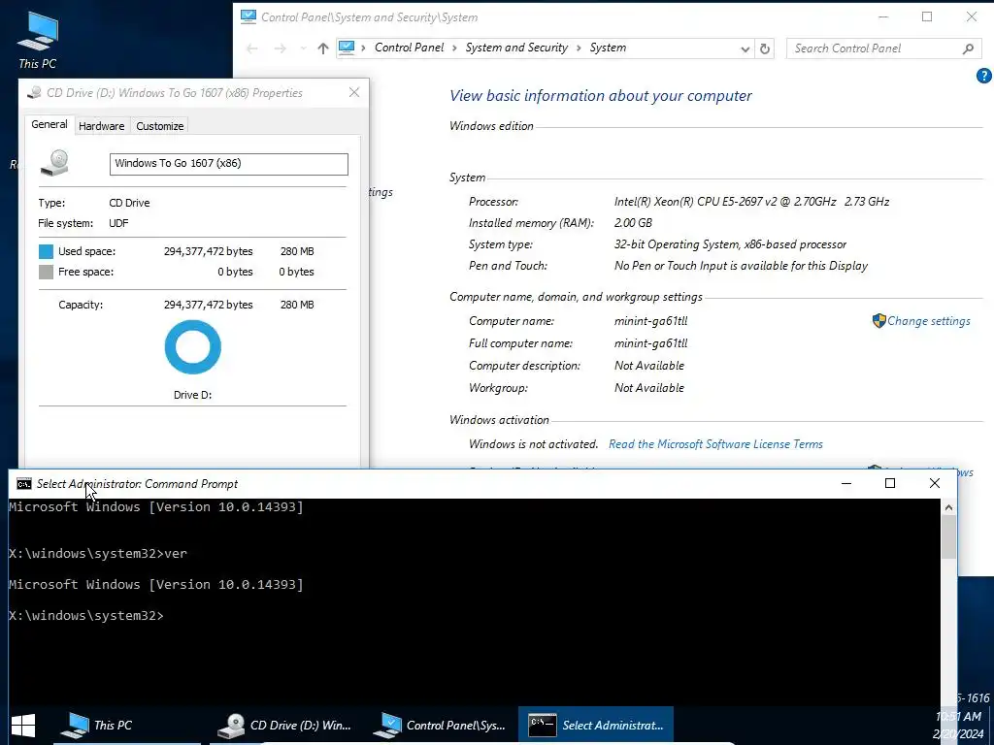Switch to CD Drive (D:) taskbar button

(285, 726)
